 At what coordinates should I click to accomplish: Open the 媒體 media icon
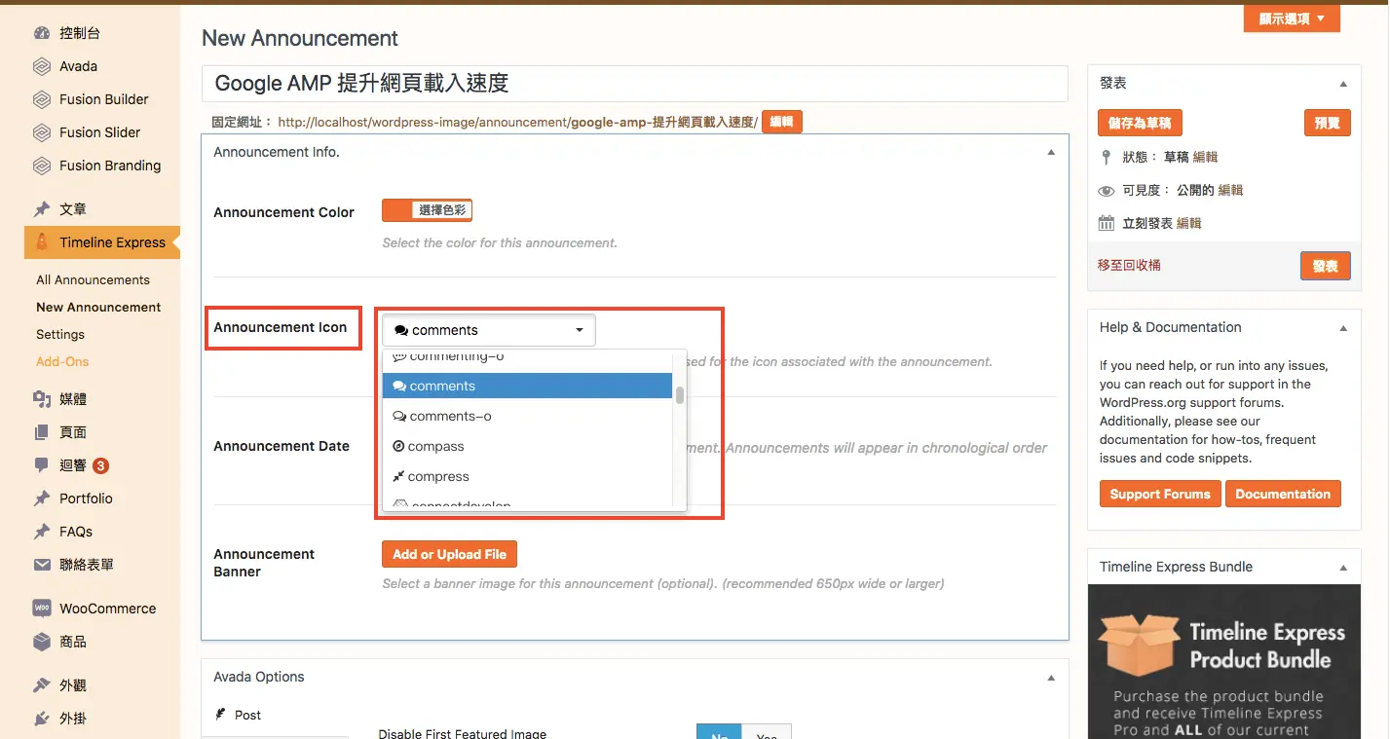tap(42, 399)
